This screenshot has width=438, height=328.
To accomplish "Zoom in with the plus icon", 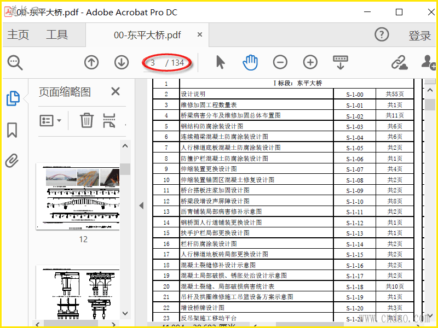I will [310, 62].
